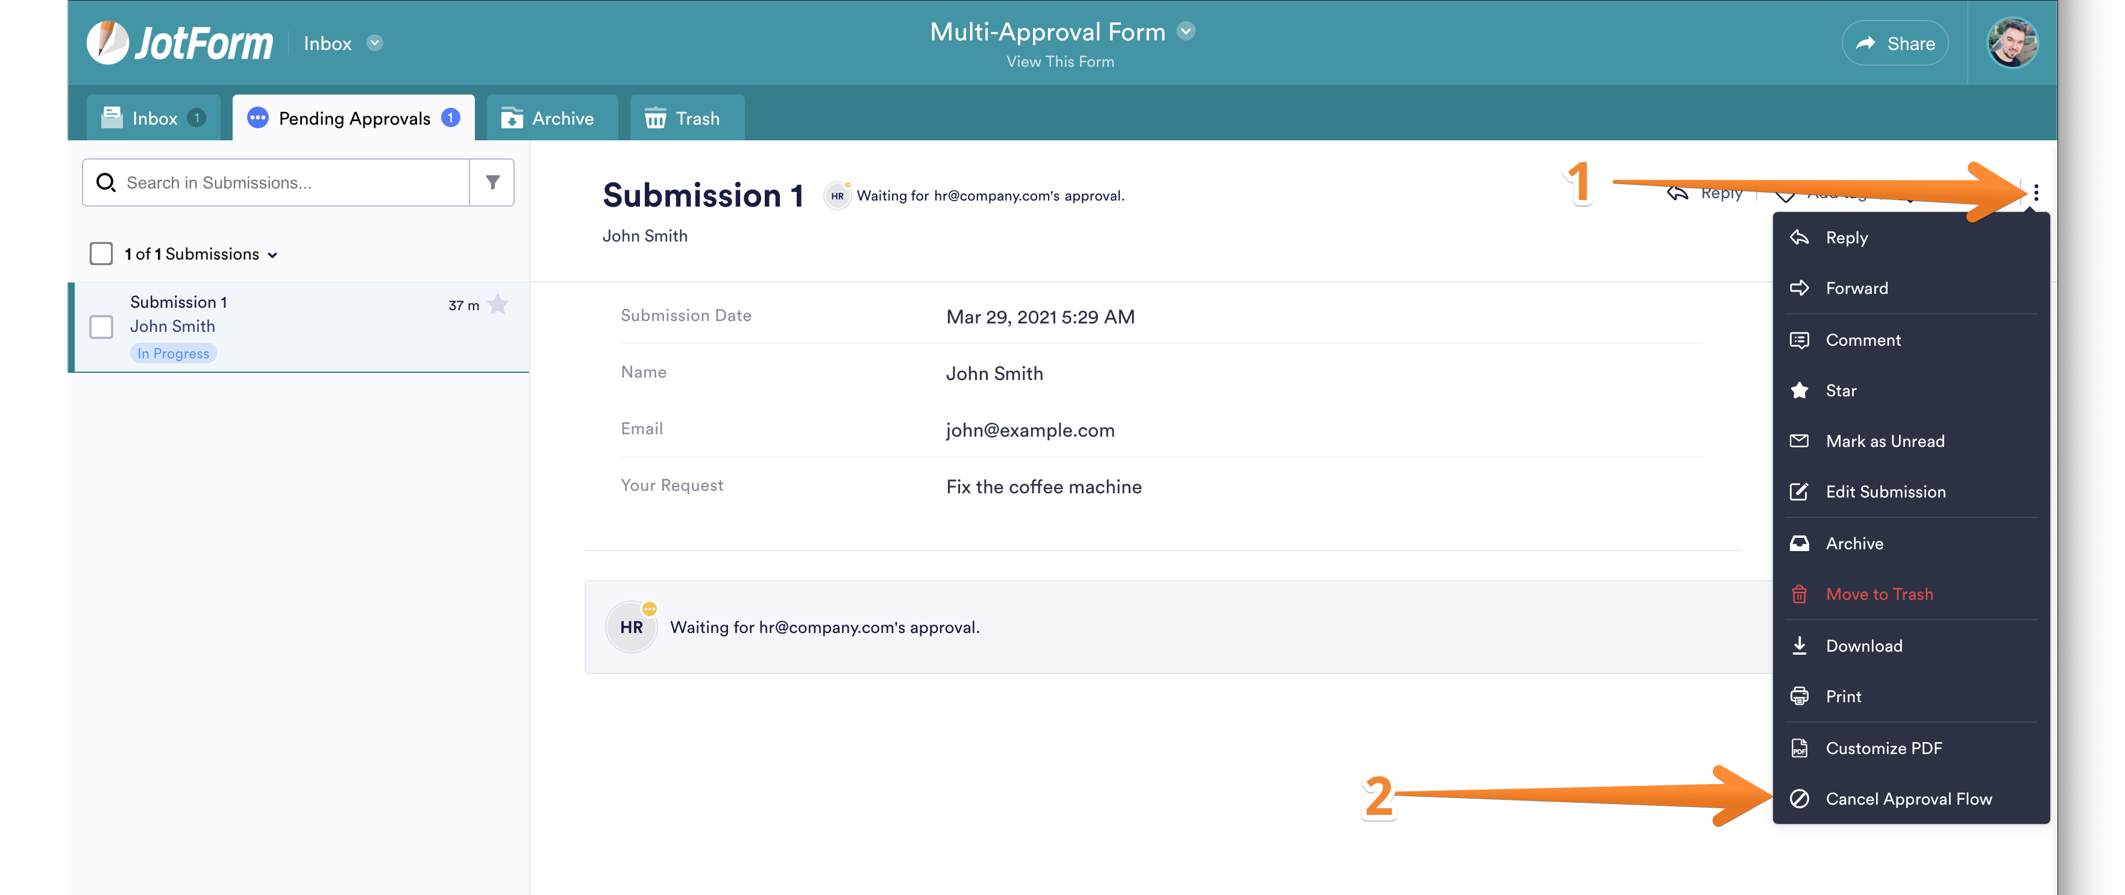Click the john@example.com email value

(1031, 430)
